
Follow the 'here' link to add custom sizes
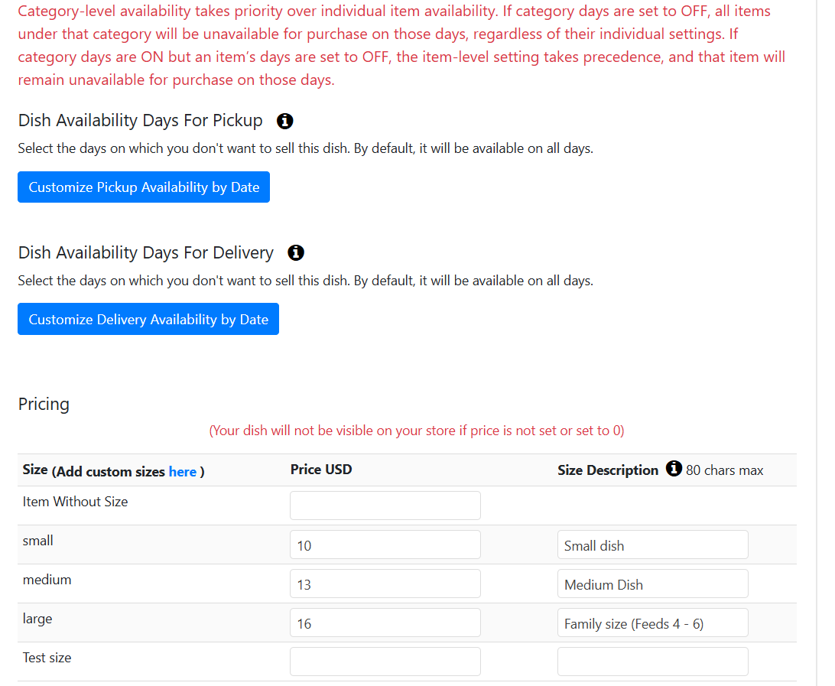pos(183,472)
